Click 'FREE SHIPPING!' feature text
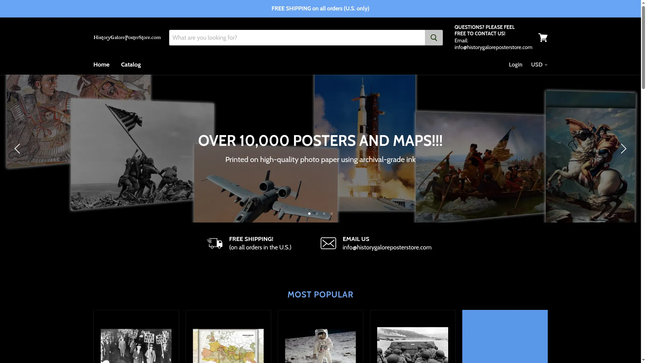The image size is (646, 363). tap(251, 239)
